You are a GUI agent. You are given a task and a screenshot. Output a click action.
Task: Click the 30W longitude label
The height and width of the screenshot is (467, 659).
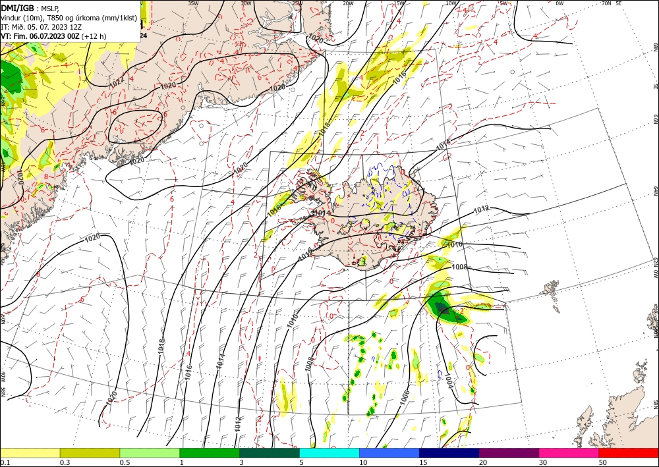pyautogui.click(x=246, y=3)
